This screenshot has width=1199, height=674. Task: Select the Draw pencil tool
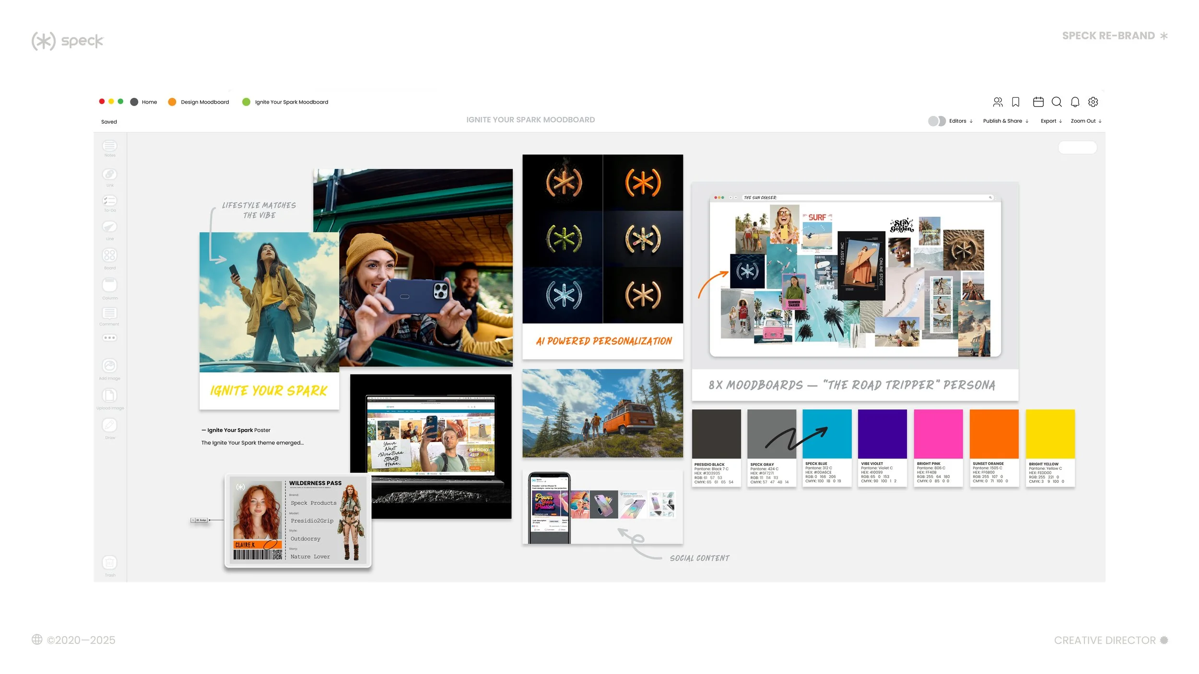pos(109,425)
